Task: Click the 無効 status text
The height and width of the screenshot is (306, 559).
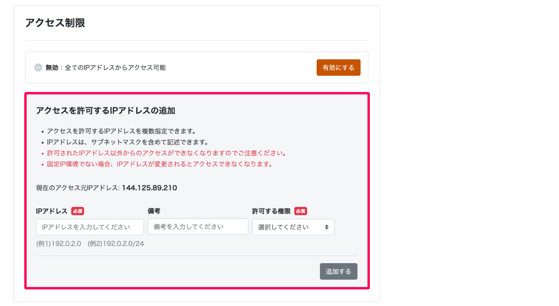Action: coord(52,67)
